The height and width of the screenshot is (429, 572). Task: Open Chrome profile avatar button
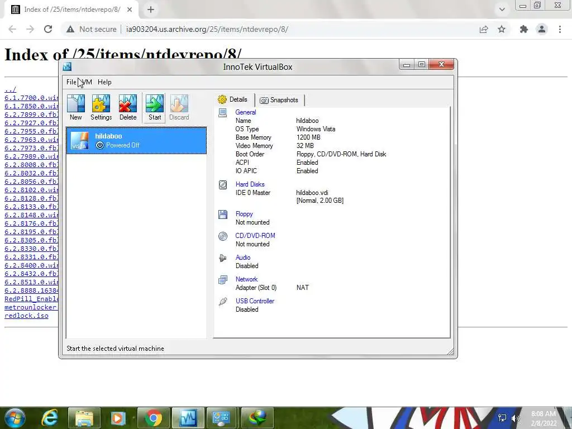pos(542,29)
